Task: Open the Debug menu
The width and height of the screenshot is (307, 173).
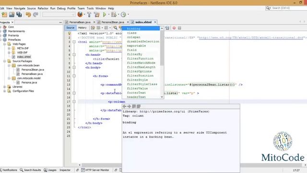Action: 61,9
